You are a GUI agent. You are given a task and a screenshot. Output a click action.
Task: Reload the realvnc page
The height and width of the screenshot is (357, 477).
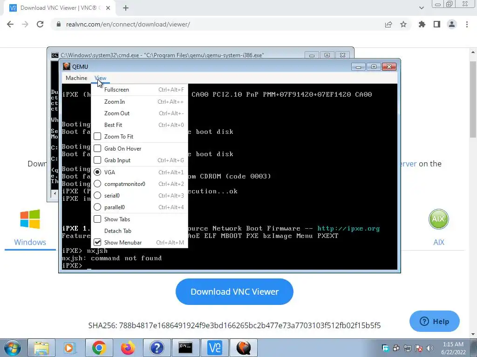[x=40, y=24]
